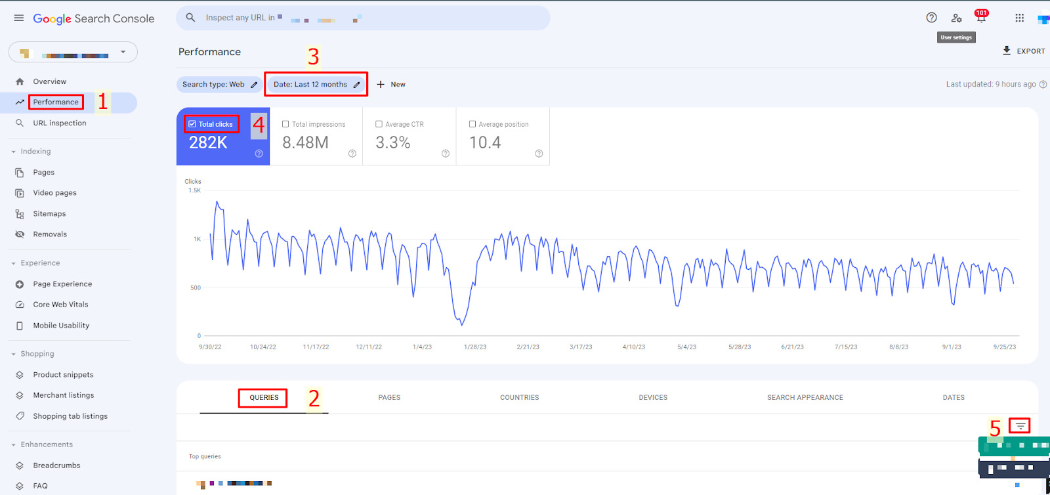The width and height of the screenshot is (1050, 495).
Task: Click the Export button
Action: pyautogui.click(x=1024, y=51)
